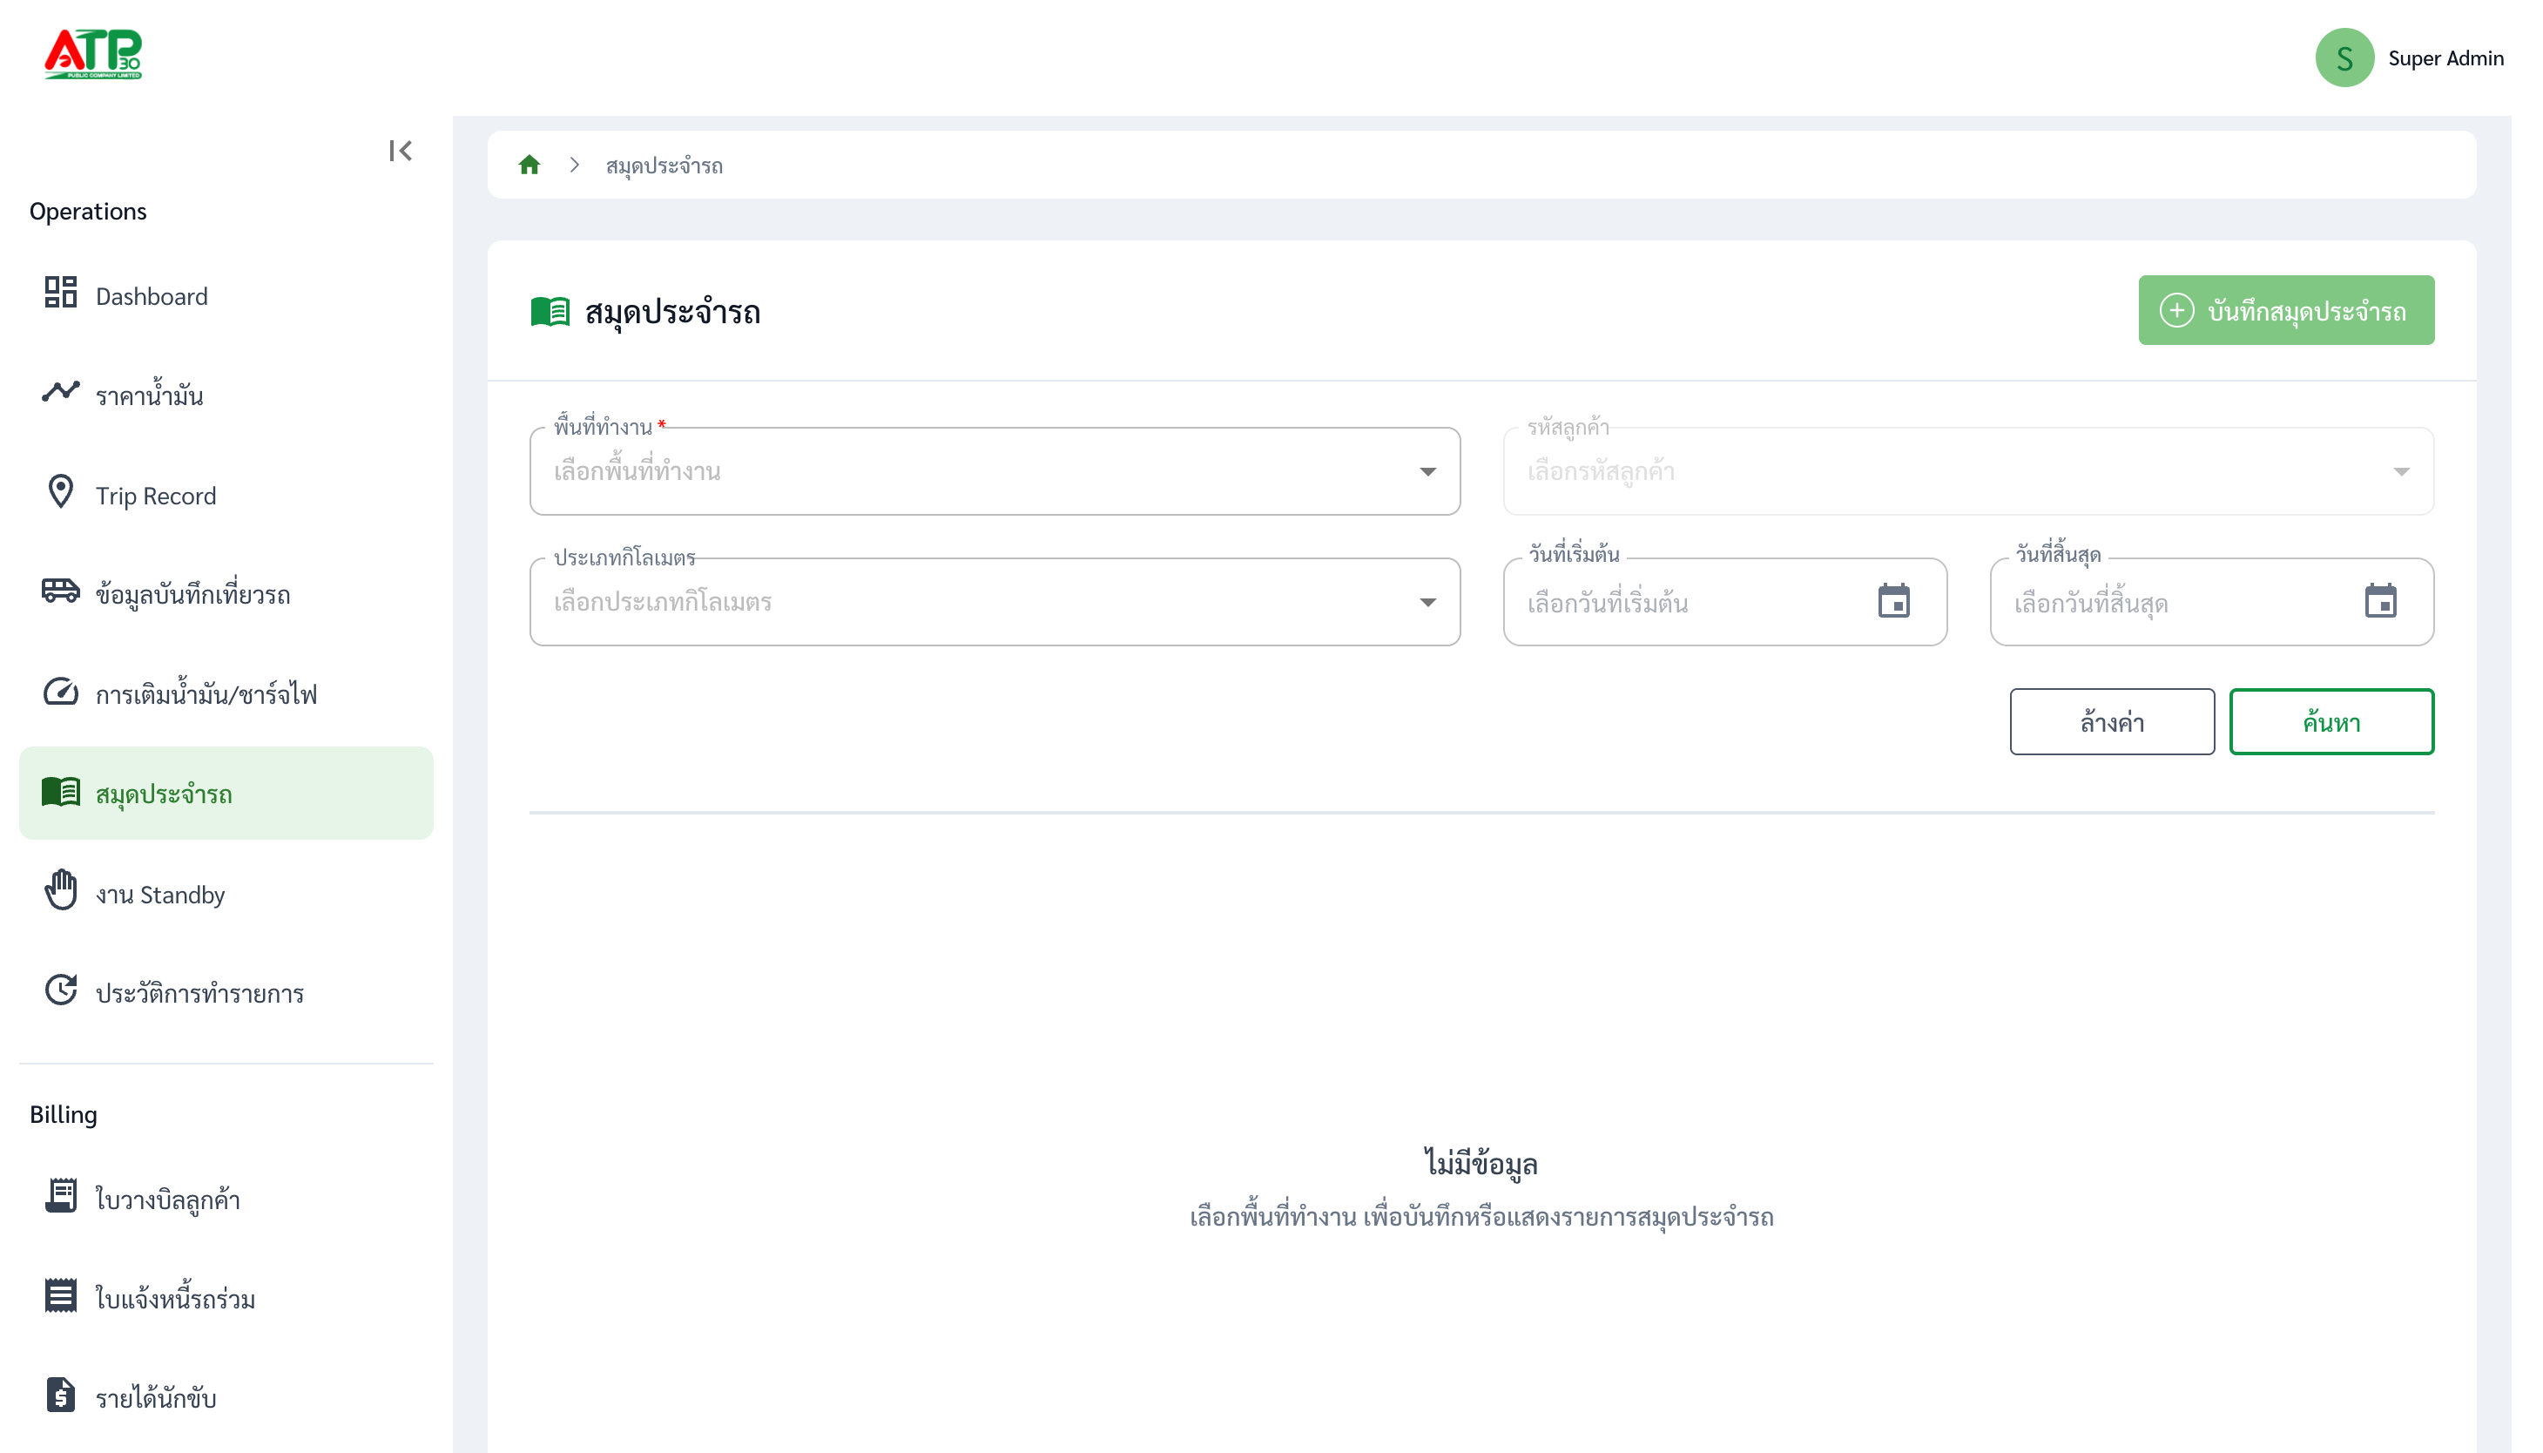Click the สมุดประจำรถ breadcrumb text
The image size is (2543, 1453).
click(x=664, y=166)
